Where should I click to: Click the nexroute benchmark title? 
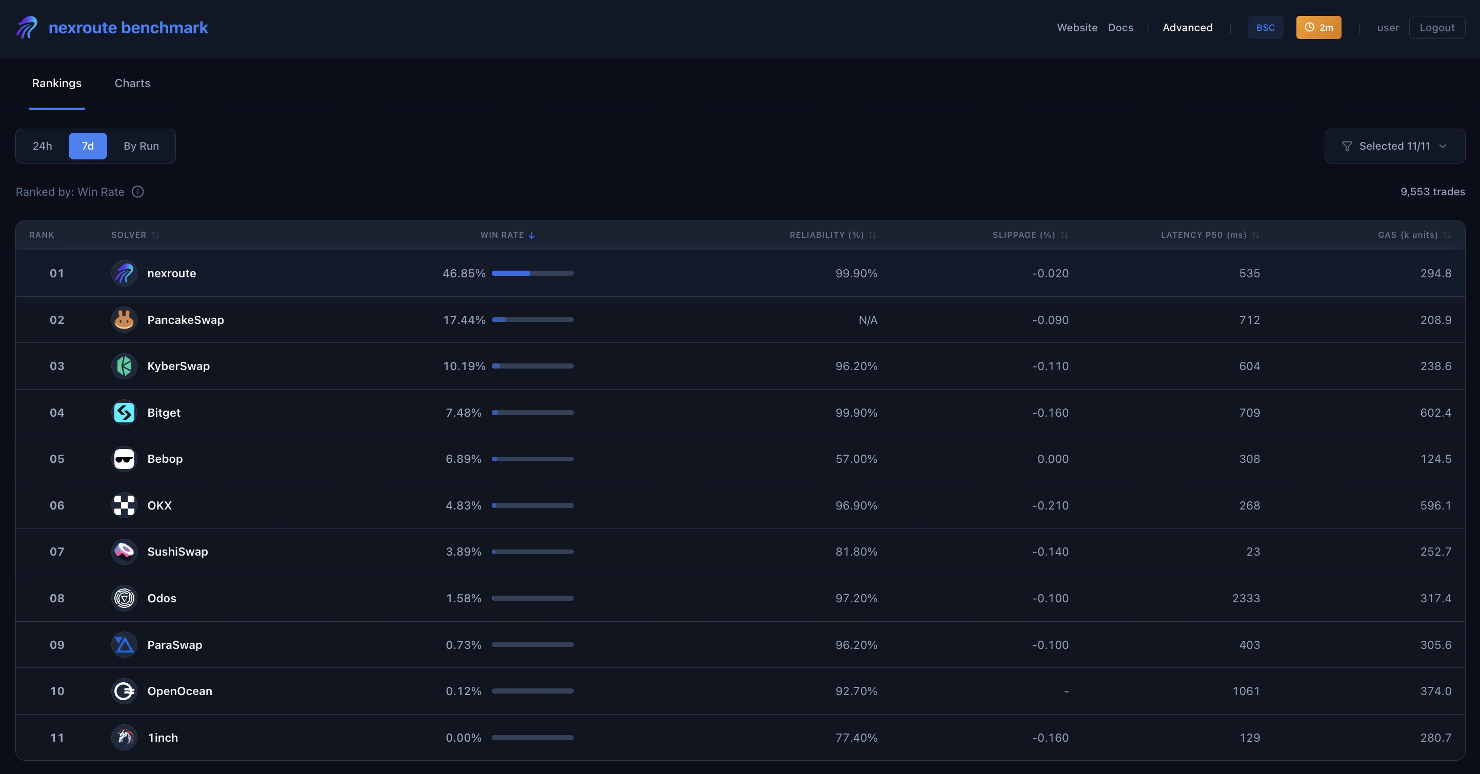click(128, 28)
